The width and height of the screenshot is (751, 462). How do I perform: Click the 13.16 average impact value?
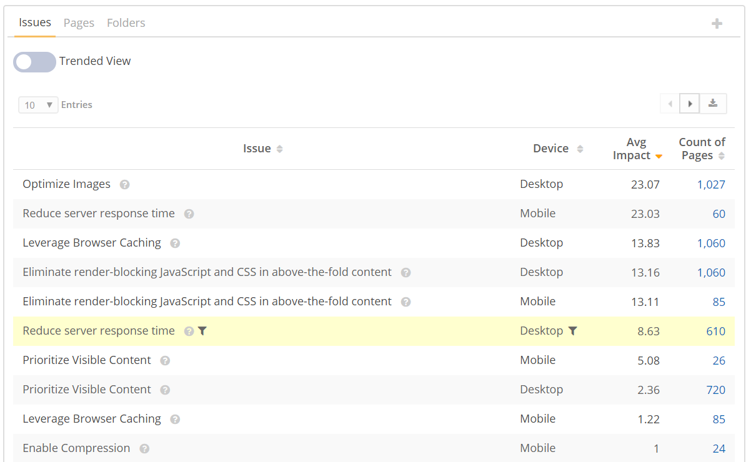[x=645, y=273]
